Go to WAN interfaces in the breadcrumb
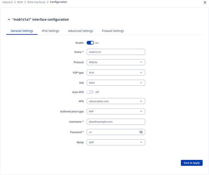 pyautogui.click(x=36, y=2)
